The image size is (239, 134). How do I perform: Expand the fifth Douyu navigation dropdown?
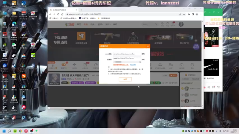108,24
